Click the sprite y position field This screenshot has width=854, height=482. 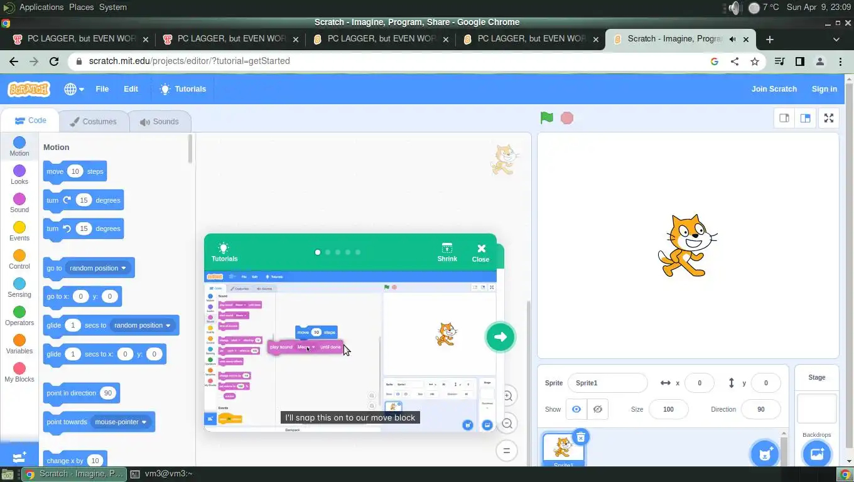pyautogui.click(x=765, y=383)
